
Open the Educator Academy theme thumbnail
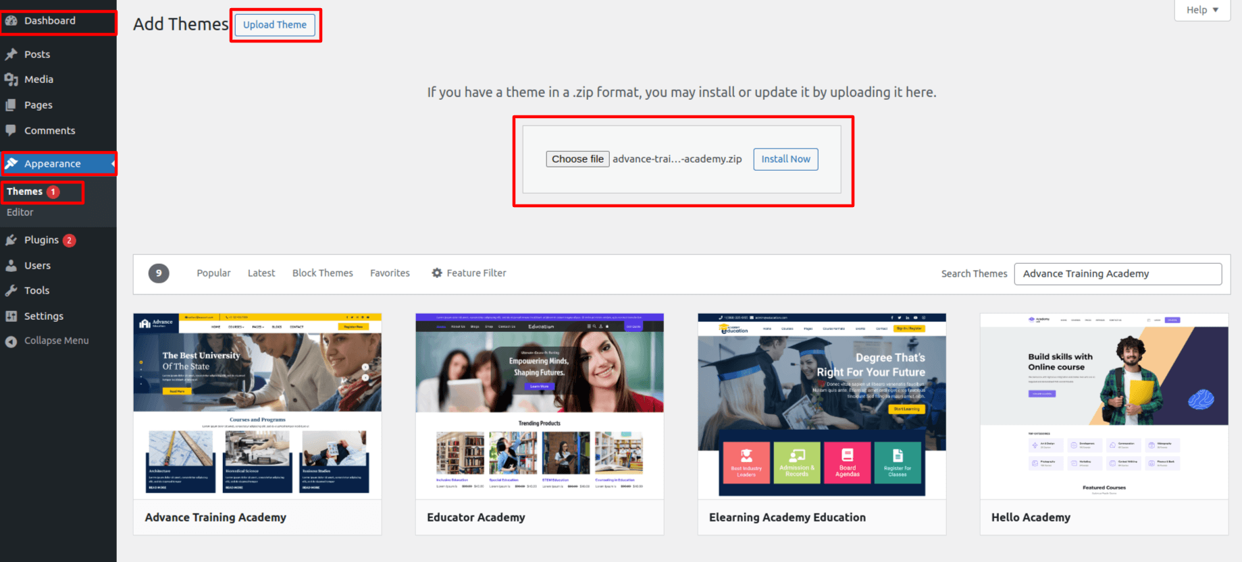(x=539, y=406)
